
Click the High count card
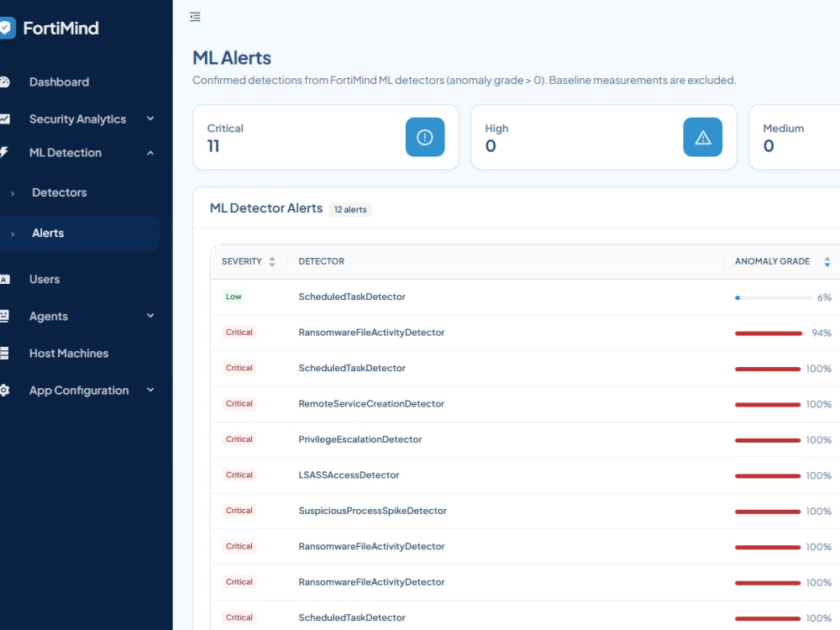(x=604, y=137)
